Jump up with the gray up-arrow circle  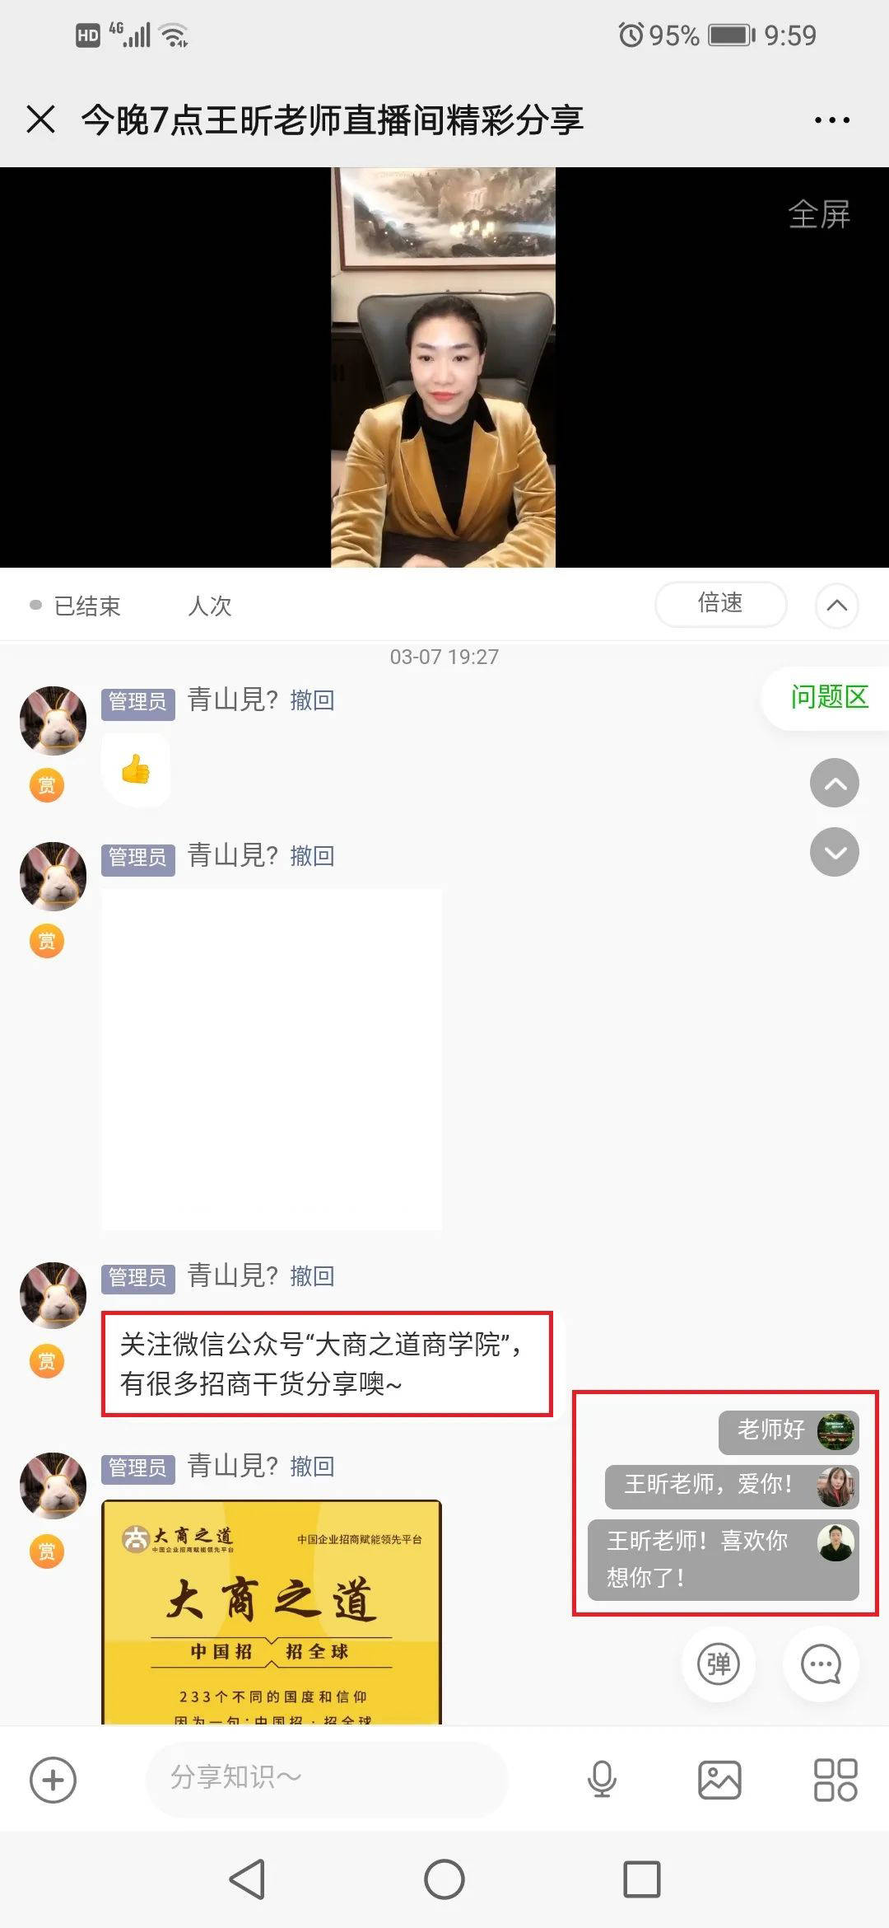click(x=834, y=783)
